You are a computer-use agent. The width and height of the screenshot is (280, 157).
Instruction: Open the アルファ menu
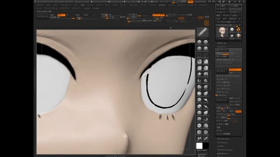[39, 5]
